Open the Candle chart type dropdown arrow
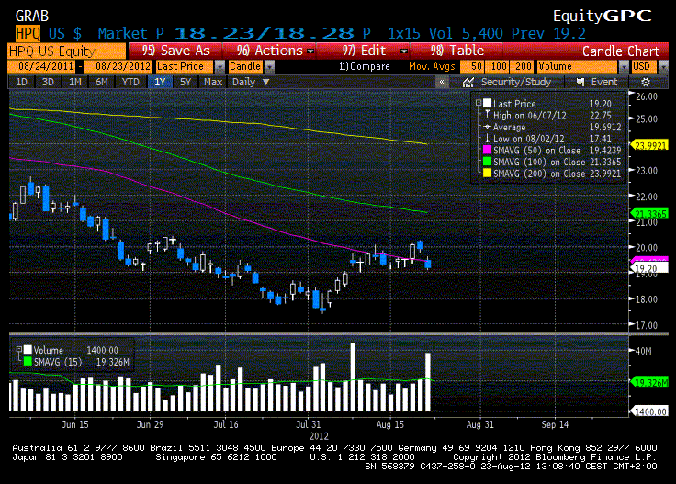Viewport: 676px width, 484px height. [269, 67]
